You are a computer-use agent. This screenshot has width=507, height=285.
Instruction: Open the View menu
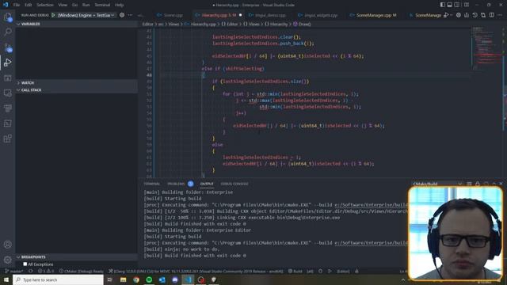(63, 5)
